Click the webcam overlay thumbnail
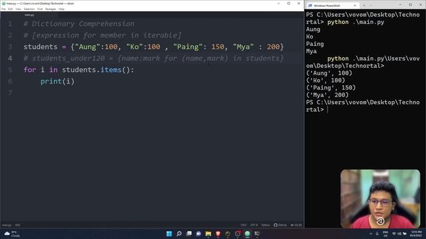 coord(380,199)
